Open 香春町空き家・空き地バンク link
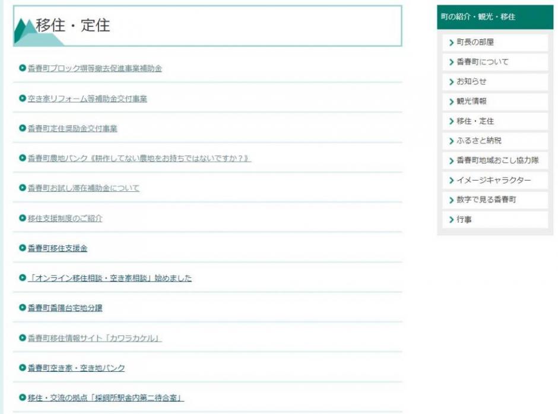The height and width of the screenshot is (414, 558). (x=76, y=368)
